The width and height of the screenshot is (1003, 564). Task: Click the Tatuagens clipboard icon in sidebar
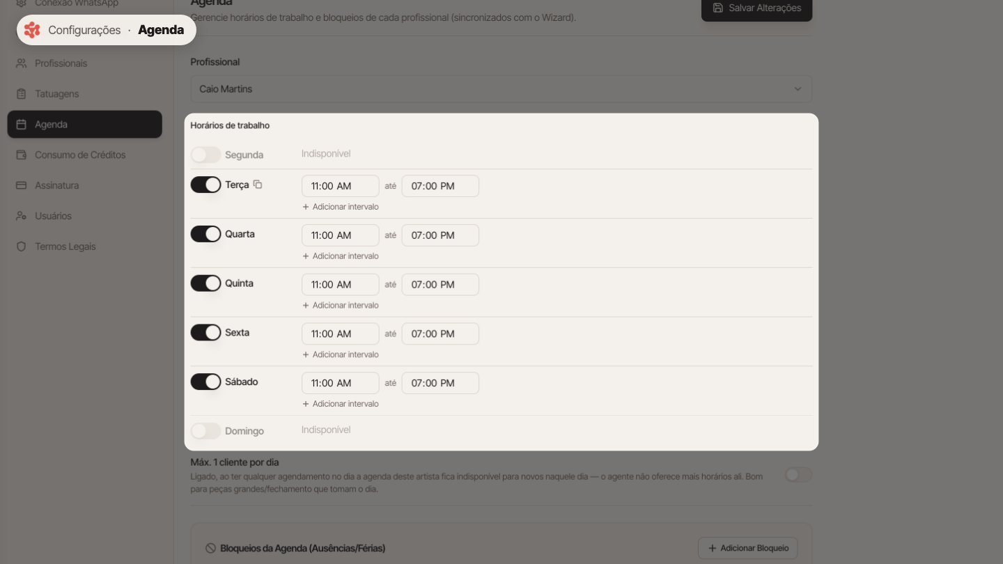point(21,94)
